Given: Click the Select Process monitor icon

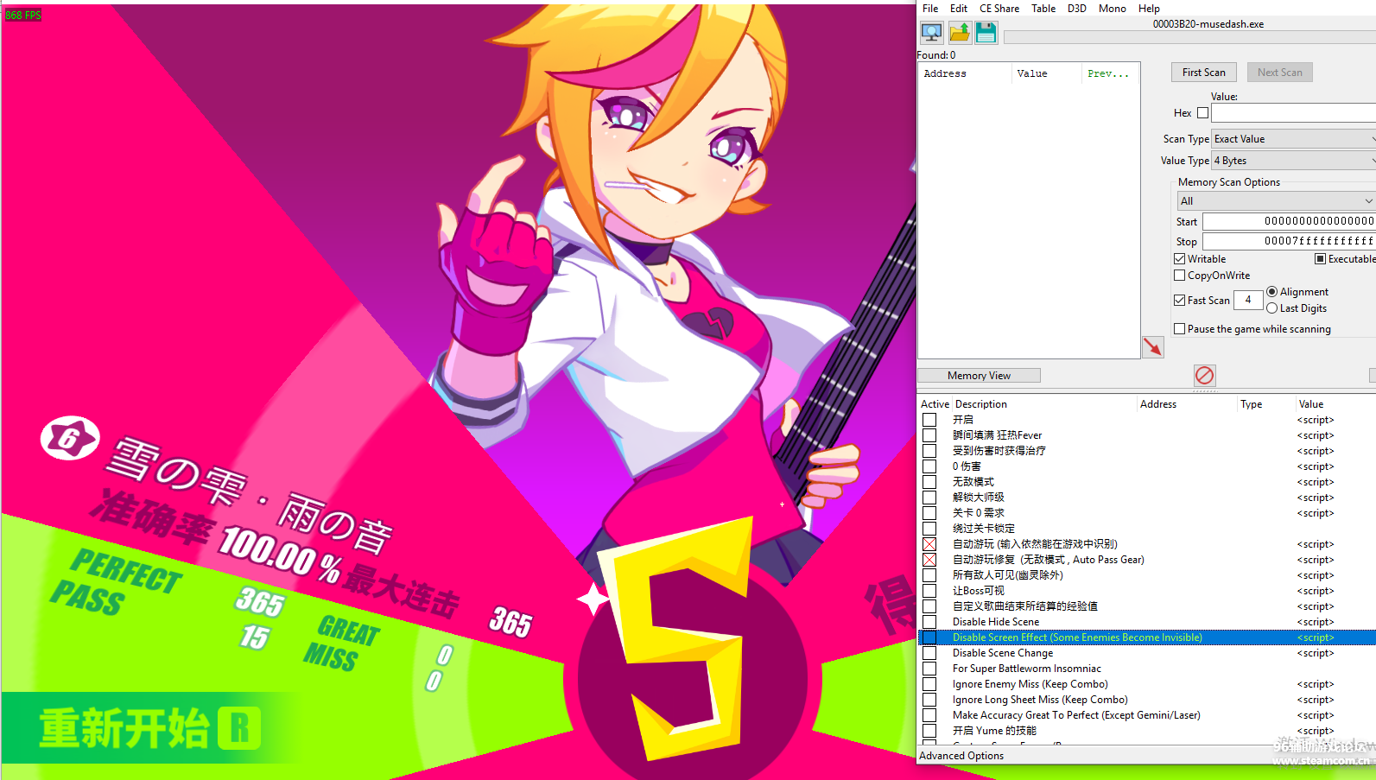Looking at the screenshot, I should pyautogui.click(x=931, y=33).
